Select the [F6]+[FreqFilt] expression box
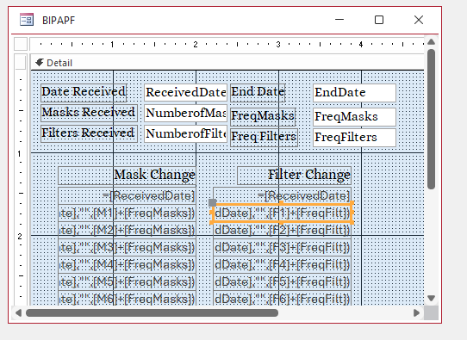 point(283,299)
